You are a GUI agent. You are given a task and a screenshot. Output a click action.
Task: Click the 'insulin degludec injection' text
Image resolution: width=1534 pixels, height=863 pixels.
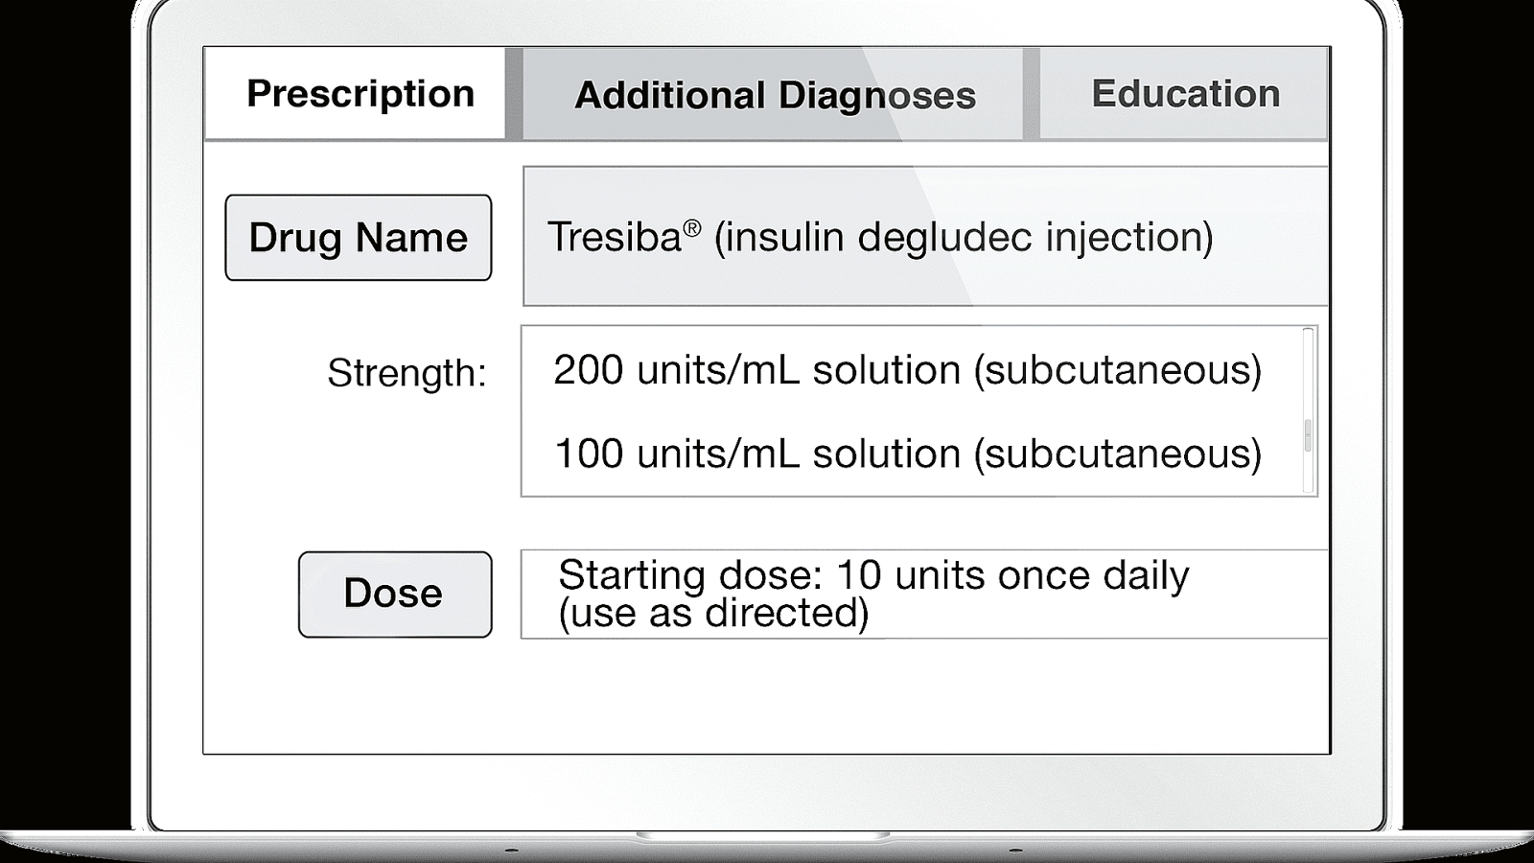point(963,237)
